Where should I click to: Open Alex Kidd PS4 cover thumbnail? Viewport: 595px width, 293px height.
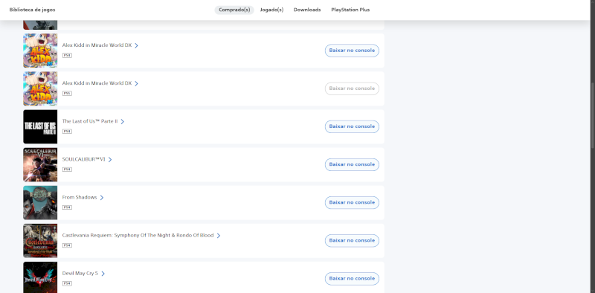pyautogui.click(x=40, y=51)
